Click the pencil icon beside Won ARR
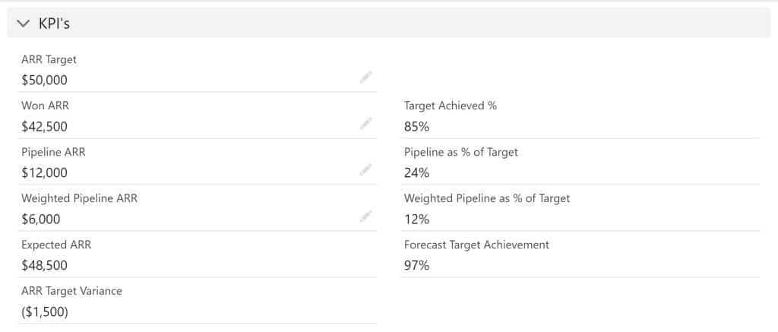 coord(366,123)
